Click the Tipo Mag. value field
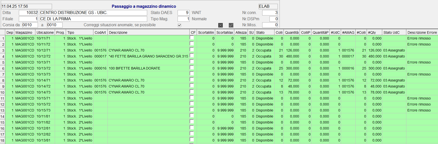Image resolution: width=438 pixels, height=144 pixels. [183, 19]
